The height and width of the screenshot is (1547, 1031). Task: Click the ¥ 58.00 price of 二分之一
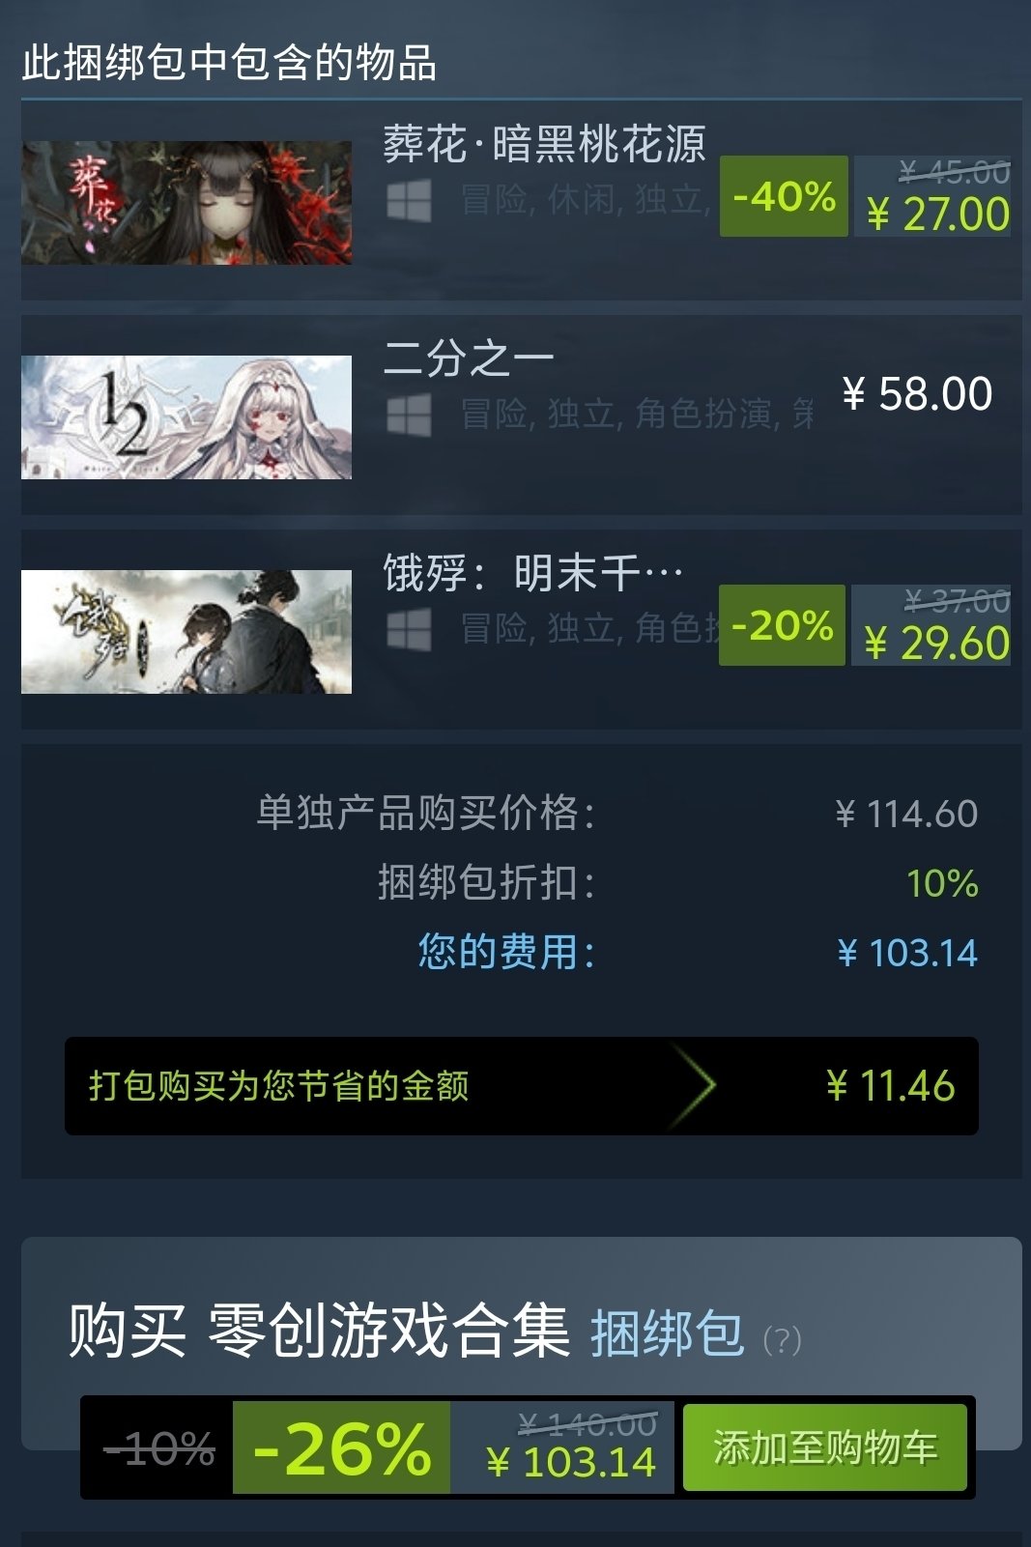click(917, 394)
